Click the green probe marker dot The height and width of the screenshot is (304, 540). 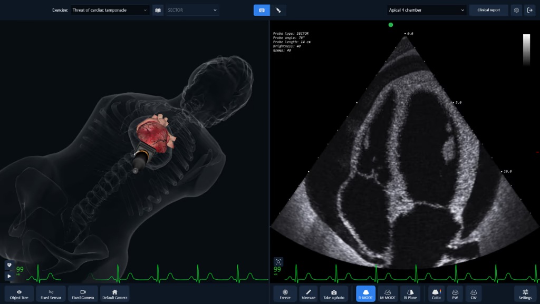pos(391,25)
